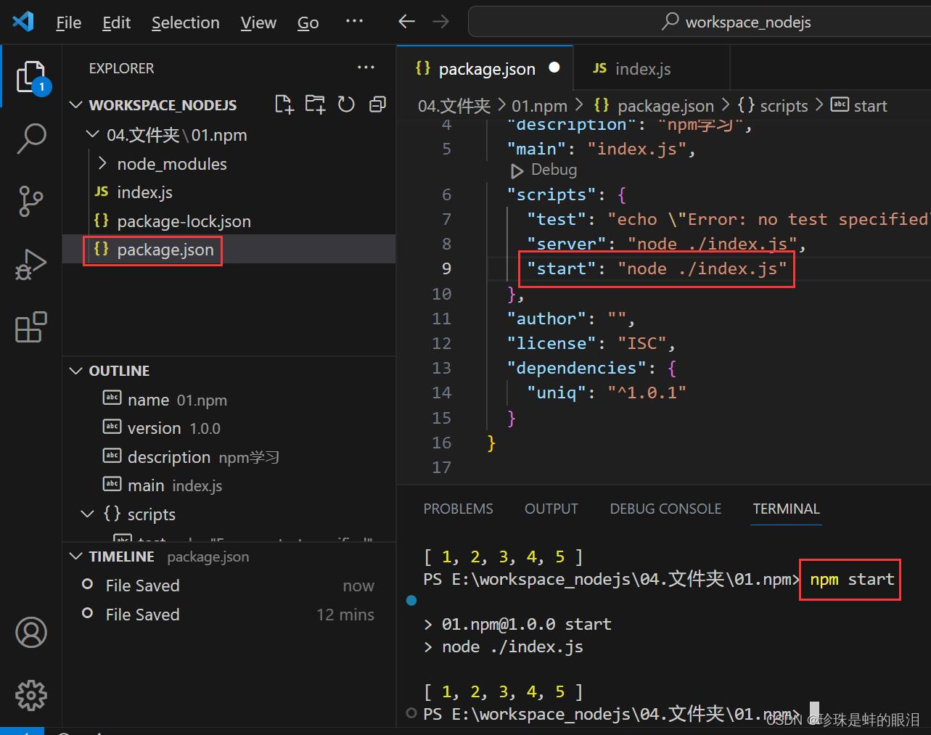Viewport: 931px width, 735px height.
Task: Click line number 9 in the gutter
Action: 446,268
